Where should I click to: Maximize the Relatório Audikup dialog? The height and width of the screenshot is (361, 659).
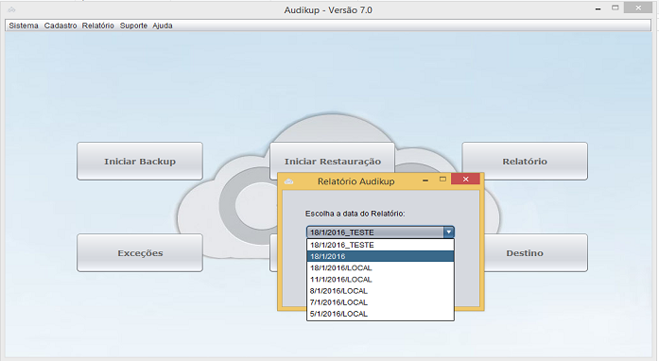pos(442,180)
